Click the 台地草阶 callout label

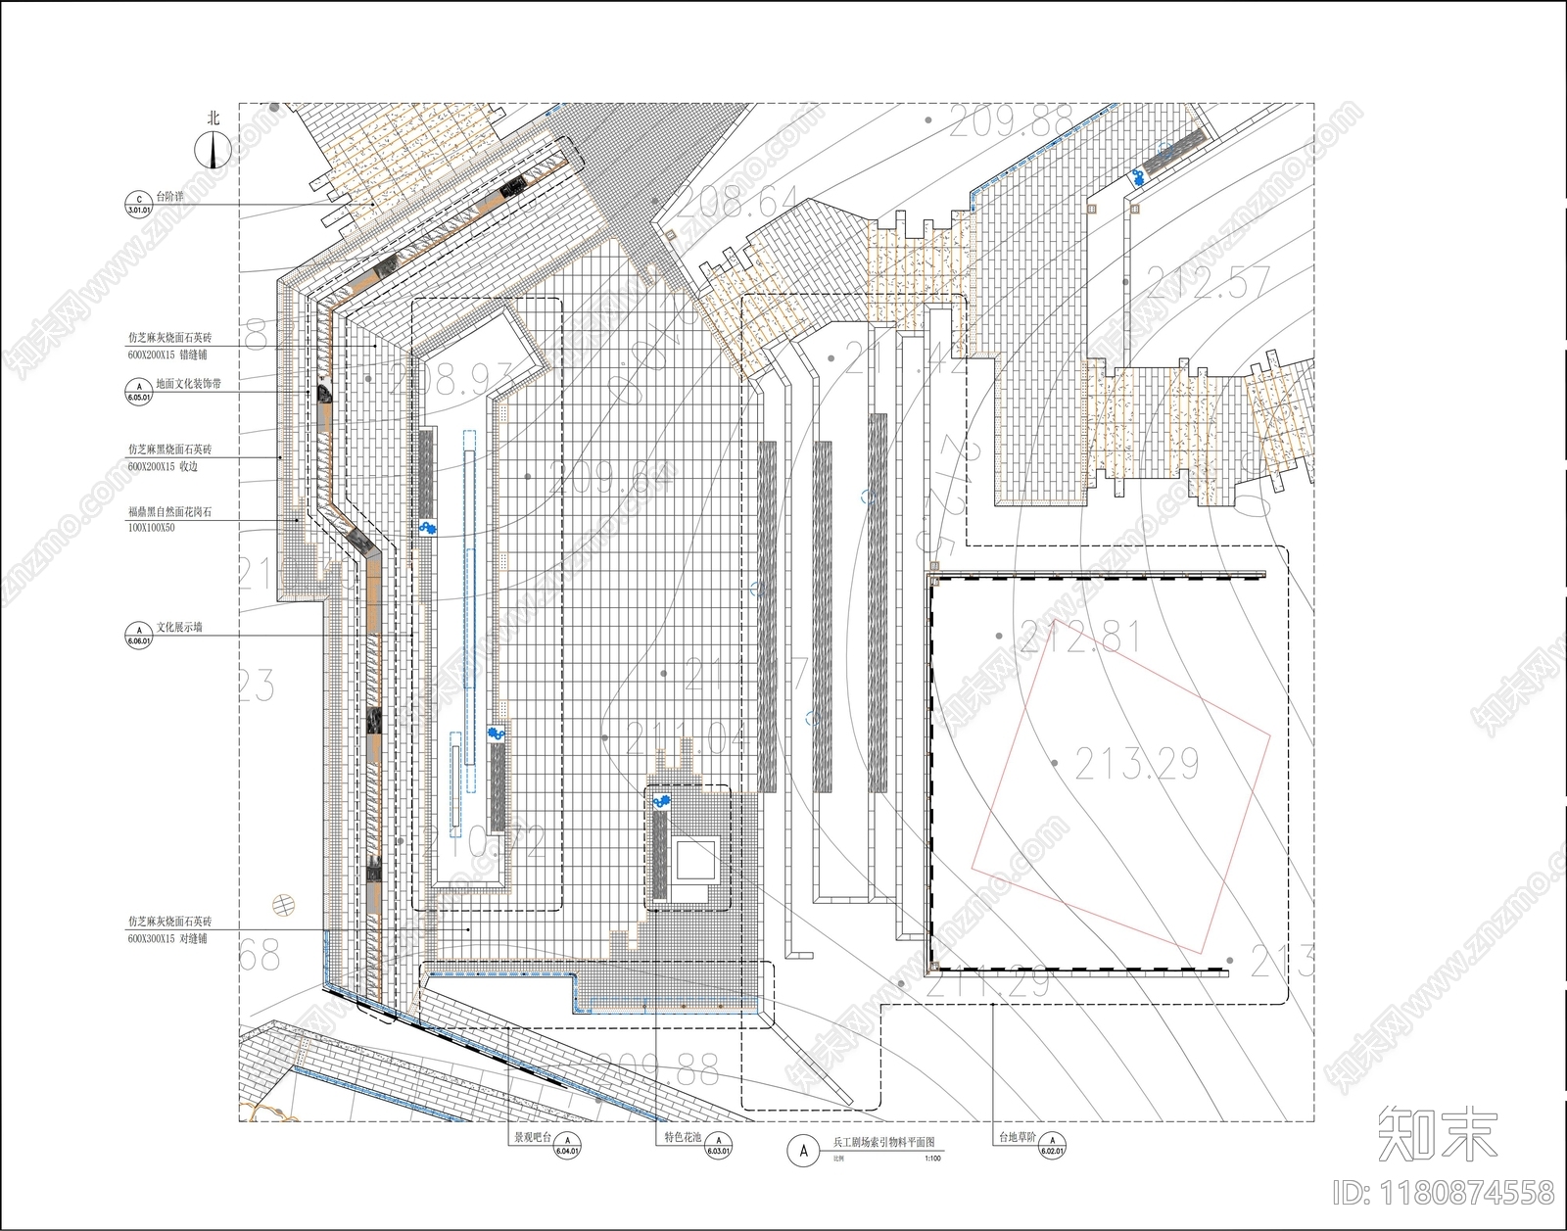point(1017,1138)
